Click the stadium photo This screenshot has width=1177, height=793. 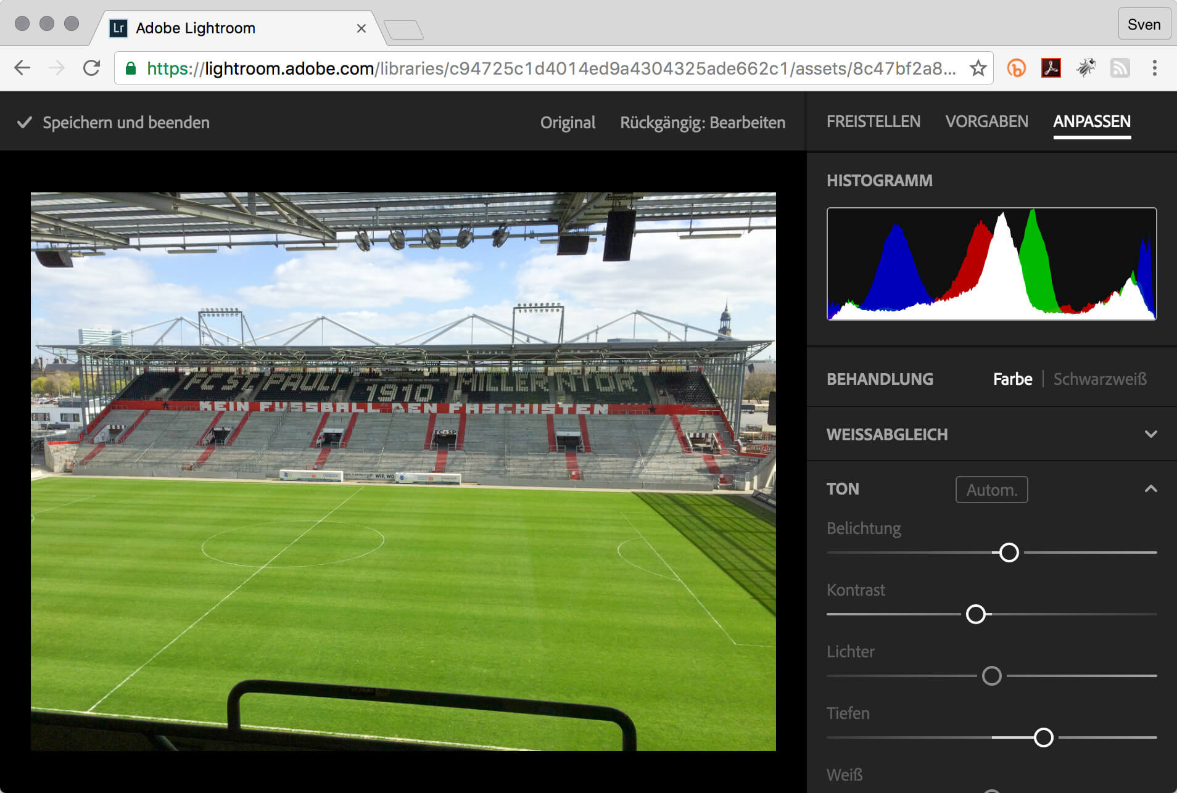pos(403,472)
